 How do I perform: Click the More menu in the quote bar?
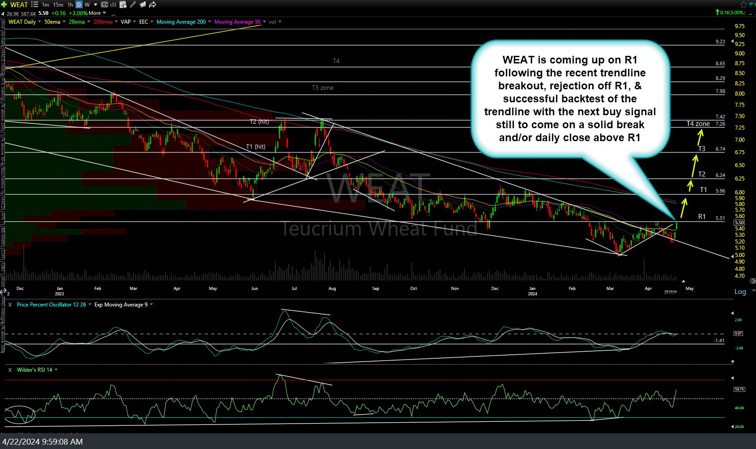tap(94, 13)
